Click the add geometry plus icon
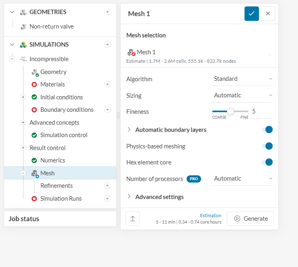The width and height of the screenshot is (298, 267). pos(107,12)
